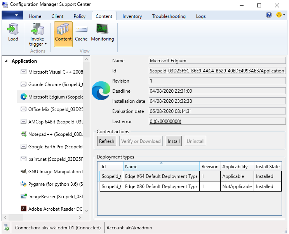289x234 pixels.
Task: Switch to the Troubleshooting tab
Action: click(x=169, y=16)
